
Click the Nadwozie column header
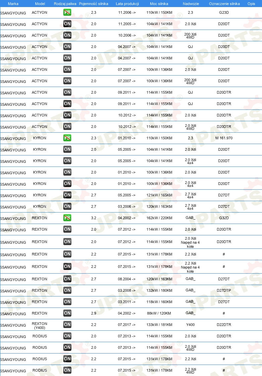click(x=191, y=4)
